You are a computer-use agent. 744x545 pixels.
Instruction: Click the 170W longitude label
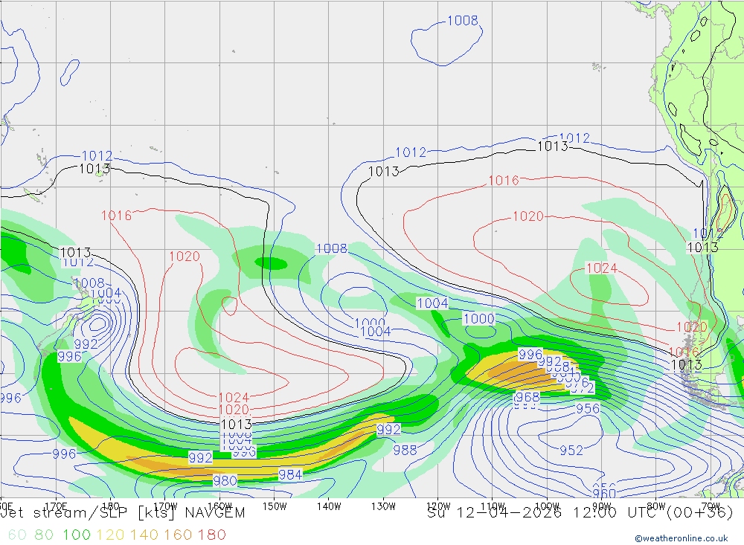pos(165,506)
